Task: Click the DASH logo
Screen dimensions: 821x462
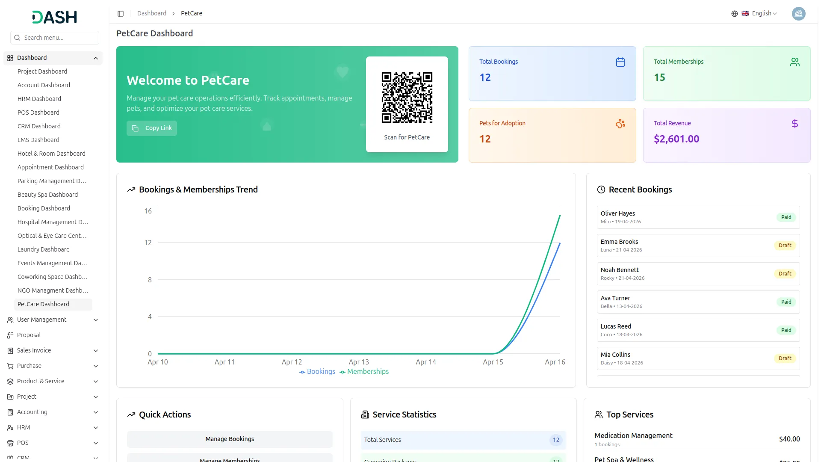Action: pos(55,17)
